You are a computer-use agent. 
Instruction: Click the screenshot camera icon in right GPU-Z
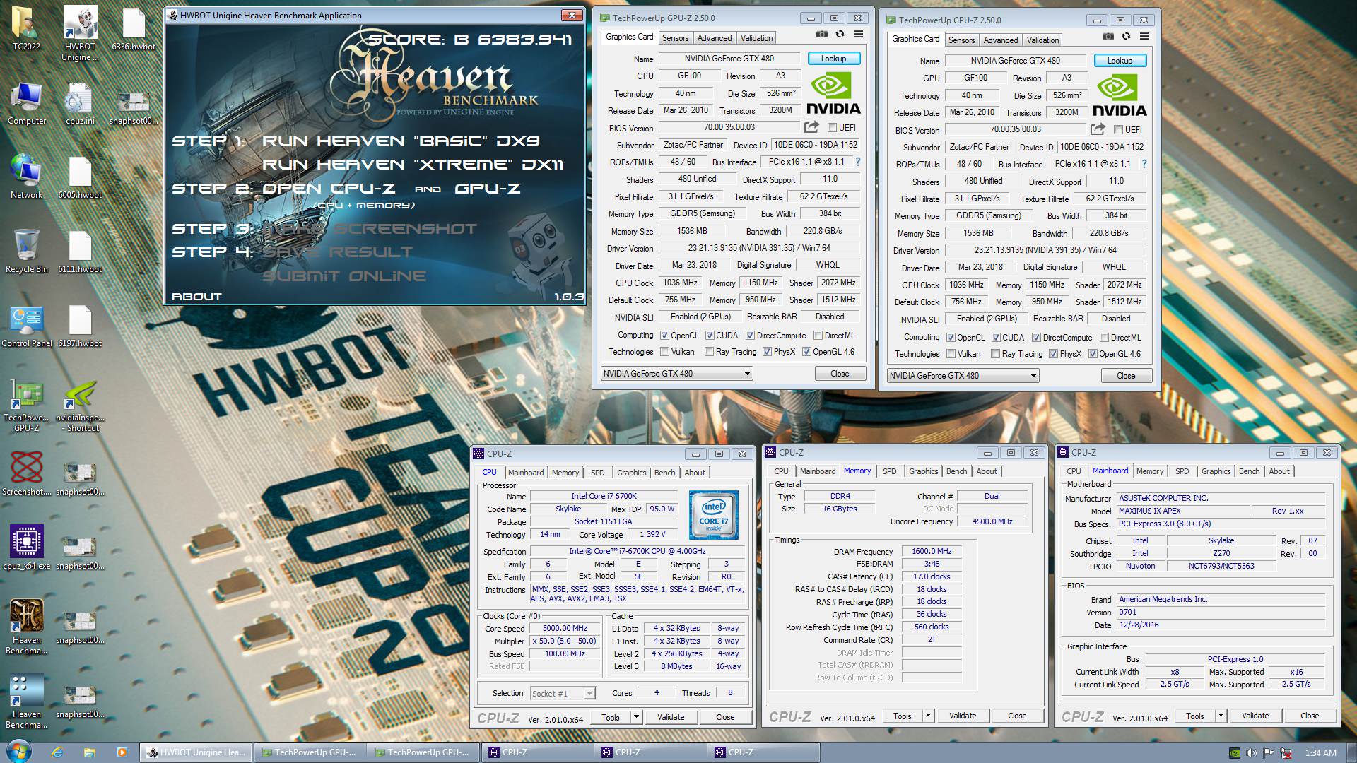coord(1108,37)
